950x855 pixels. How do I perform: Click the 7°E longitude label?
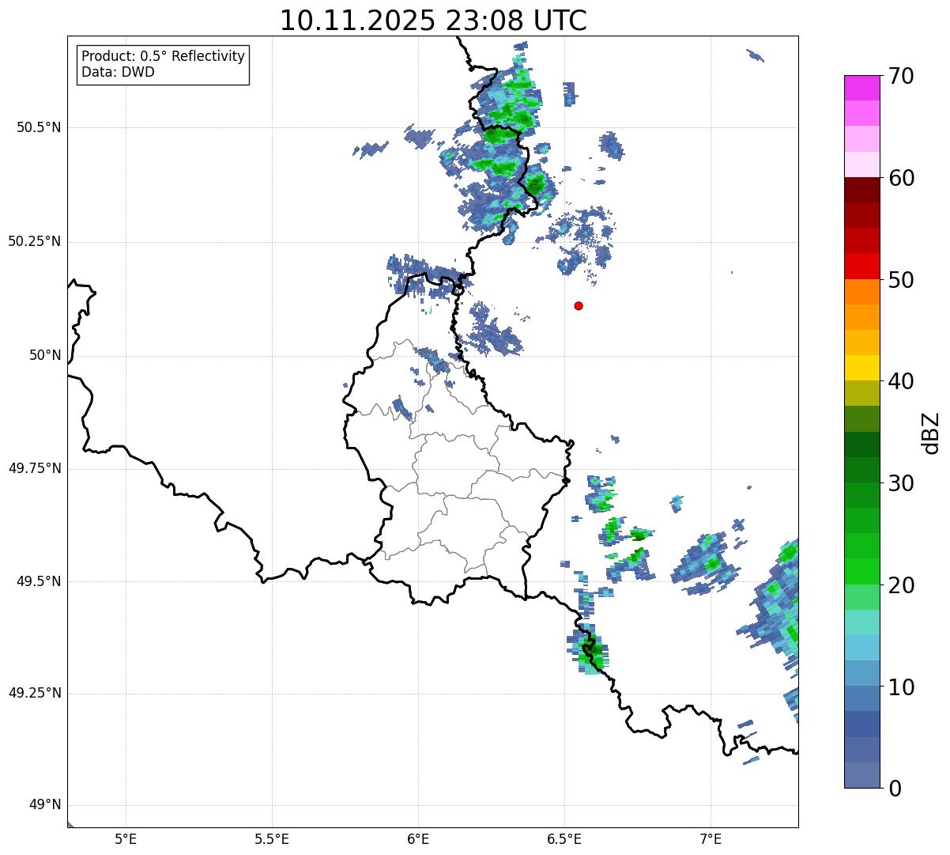click(711, 838)
